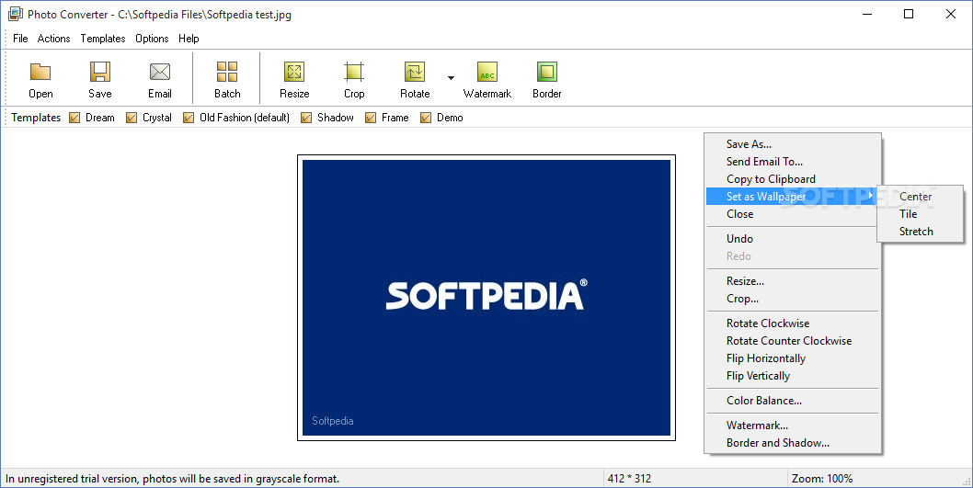Toggle the Old Fashion (default) template checkbox
The height and width of the screenshot is (488, 973).
pyautogui.click(x=189, y=118)
